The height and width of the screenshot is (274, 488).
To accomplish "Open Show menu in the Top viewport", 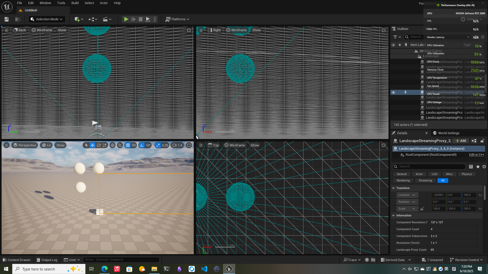I will [255, 145].
